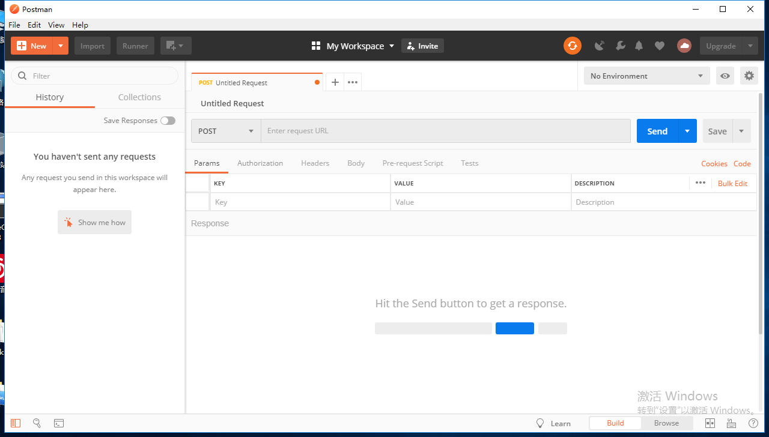769x437 pixels.
Task: Click the blue Send button
Action: point(657,131)
